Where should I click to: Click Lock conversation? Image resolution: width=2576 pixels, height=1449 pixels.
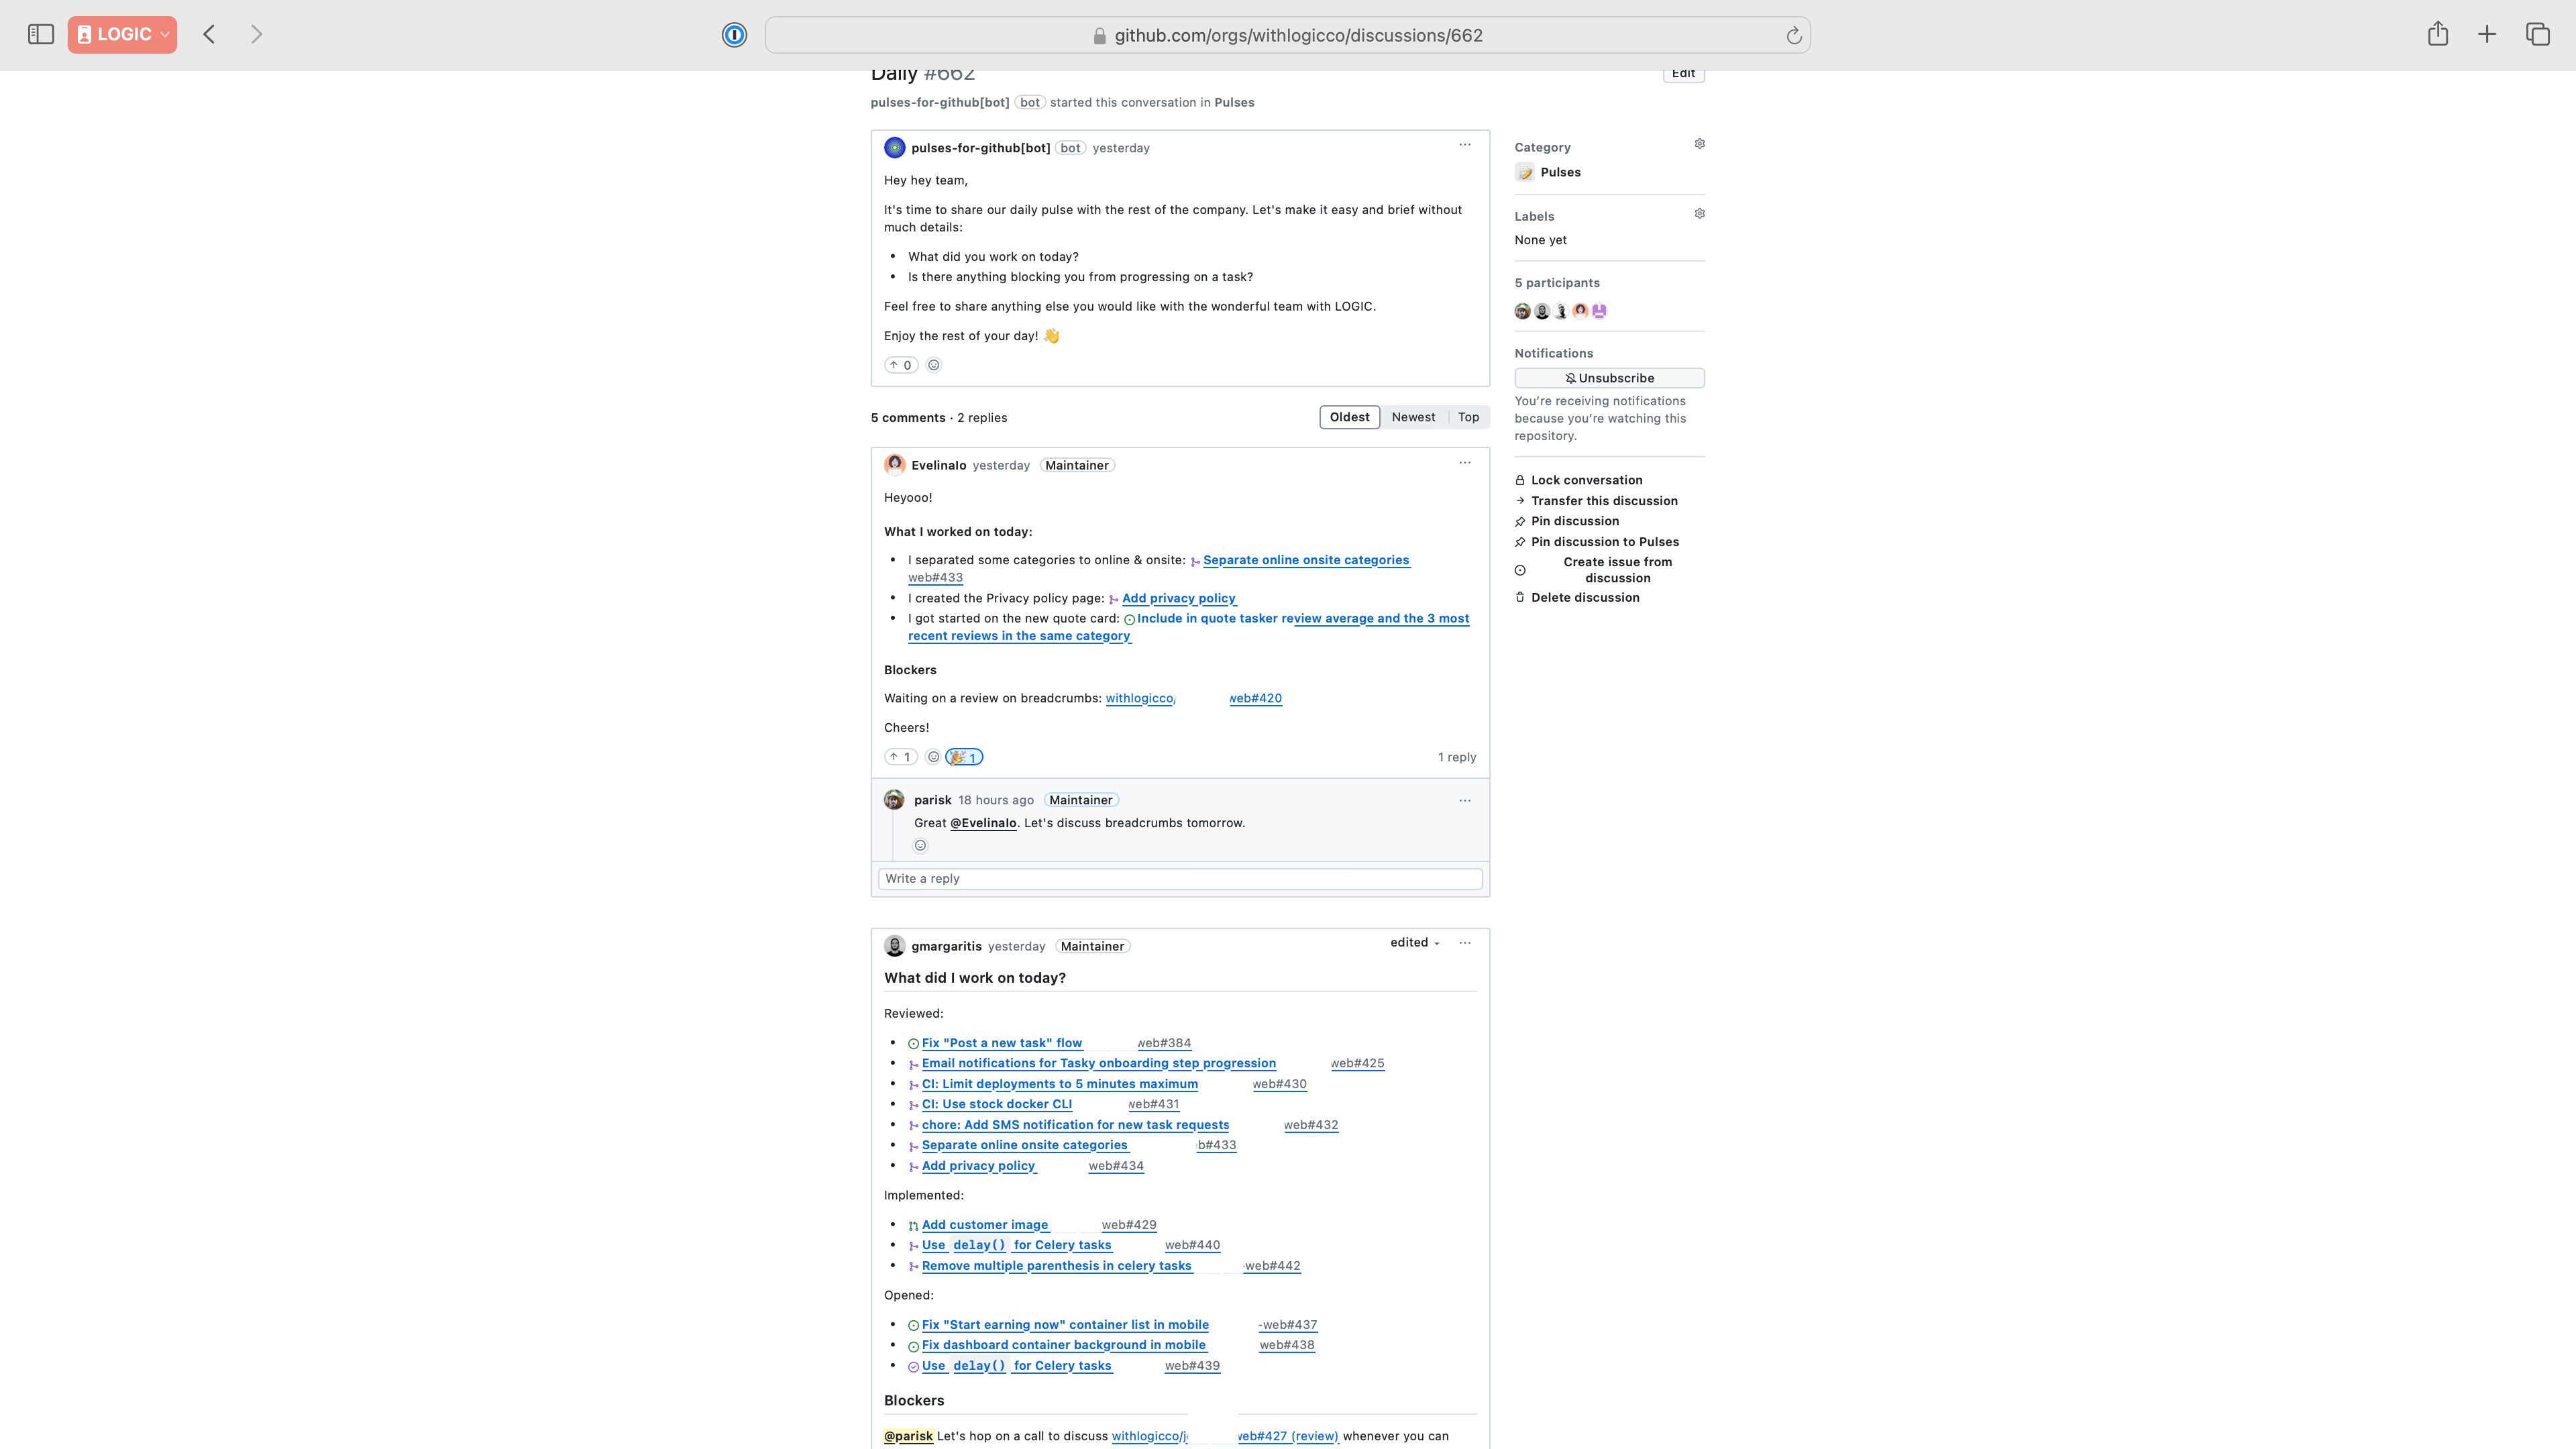tap(1586, 480)
